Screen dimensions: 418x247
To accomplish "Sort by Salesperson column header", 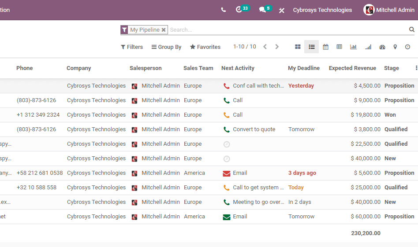I will click(x=146, y=68).
